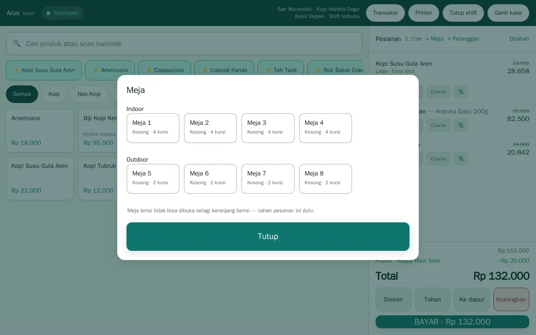
Task: Choose outdoor table Meja 8
Action: coord(325,179)
